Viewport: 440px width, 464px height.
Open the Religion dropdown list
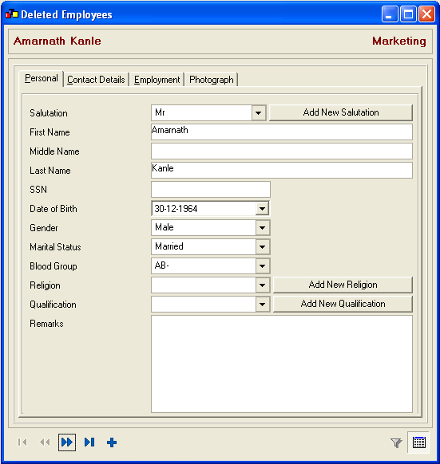coord(262,285)
